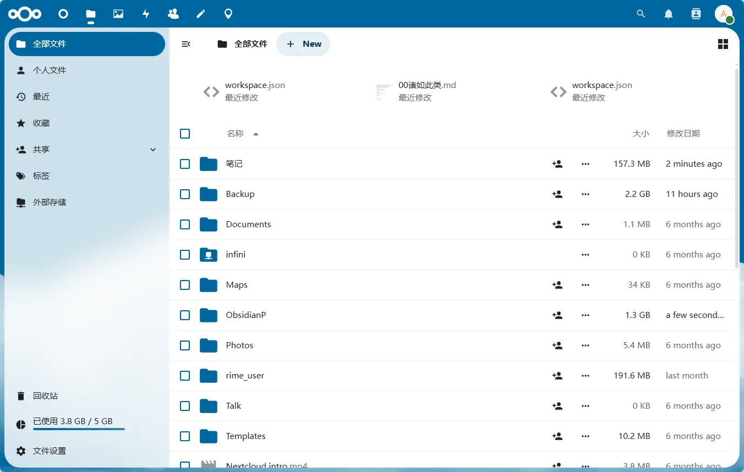
Task: Open the Maps pin icon in top bar
Action: click(228, 14)
